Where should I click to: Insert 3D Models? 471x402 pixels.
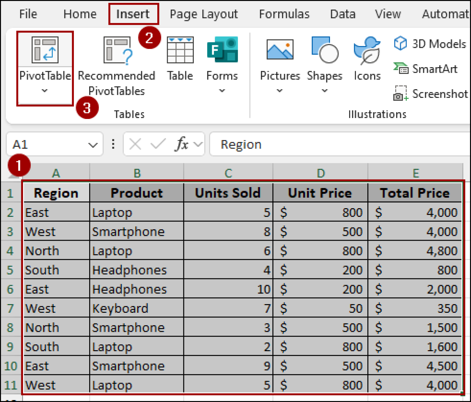(x=428, y=44)
